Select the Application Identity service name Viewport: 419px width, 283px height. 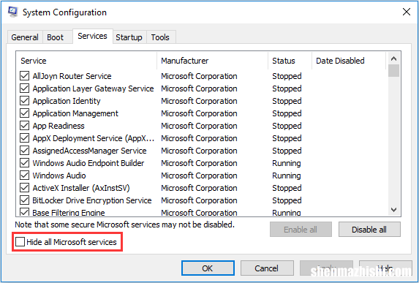point(67,101)
